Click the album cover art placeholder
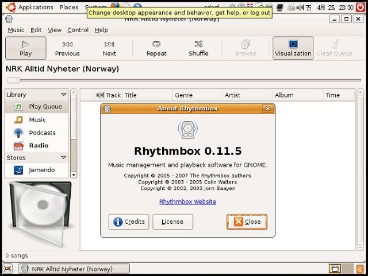368x276 pixels. tap(40, 213)
